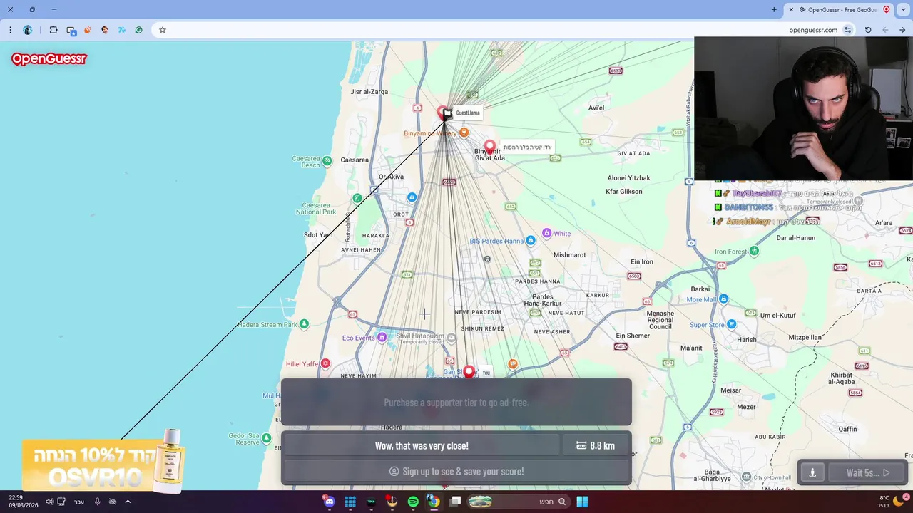Reload the page
The height and width of the screenshot is (513, 913).
[x=868, y=30]
